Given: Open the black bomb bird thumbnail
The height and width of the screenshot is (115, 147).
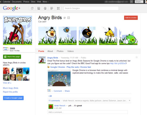Looking at the screenshot, I should tap(88, 36).
